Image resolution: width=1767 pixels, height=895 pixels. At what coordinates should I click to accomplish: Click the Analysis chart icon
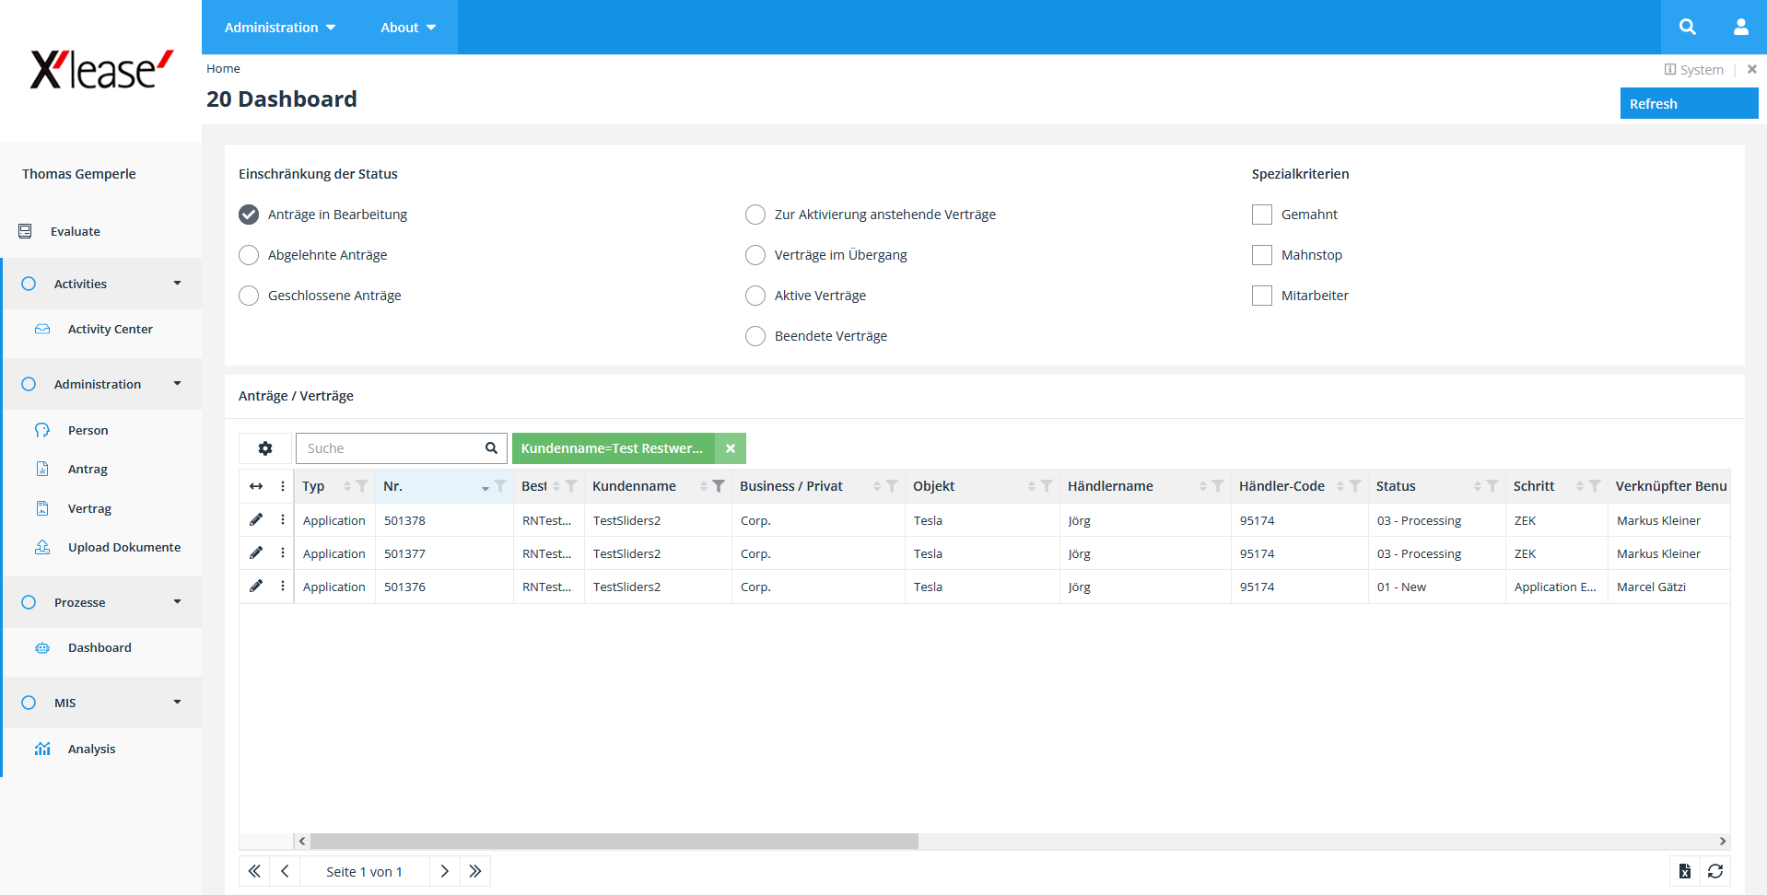point(42,749)
